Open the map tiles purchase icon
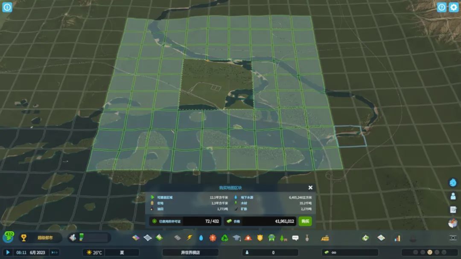This screenshot has width=461, height=259. pyautogui.click(x=381, y=238)
